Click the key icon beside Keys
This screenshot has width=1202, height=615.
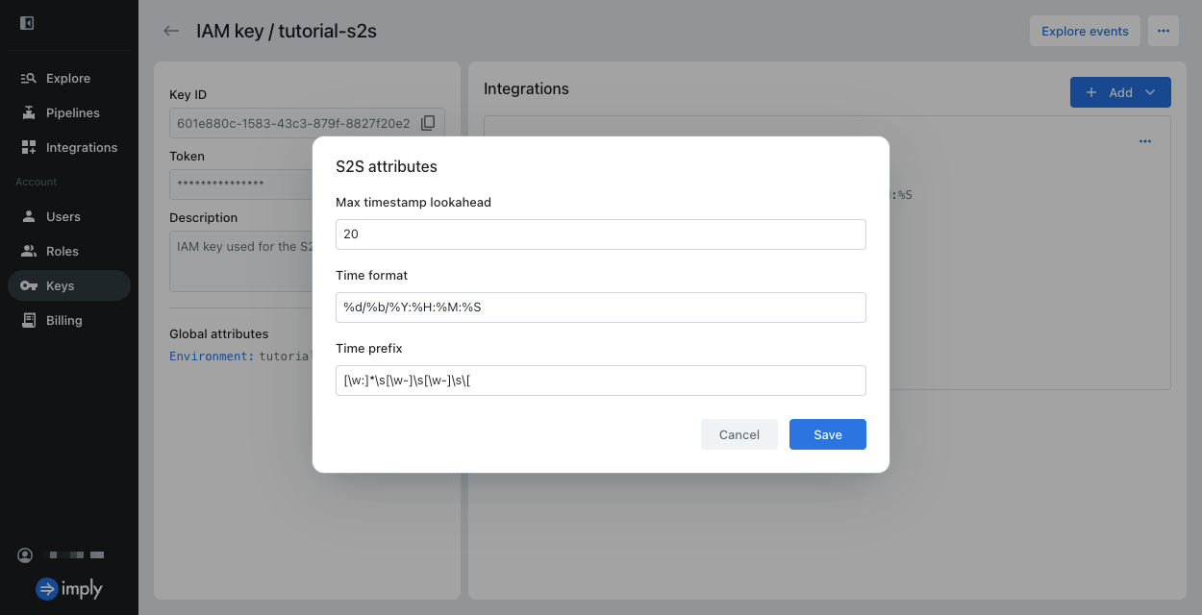pos(28,285)
